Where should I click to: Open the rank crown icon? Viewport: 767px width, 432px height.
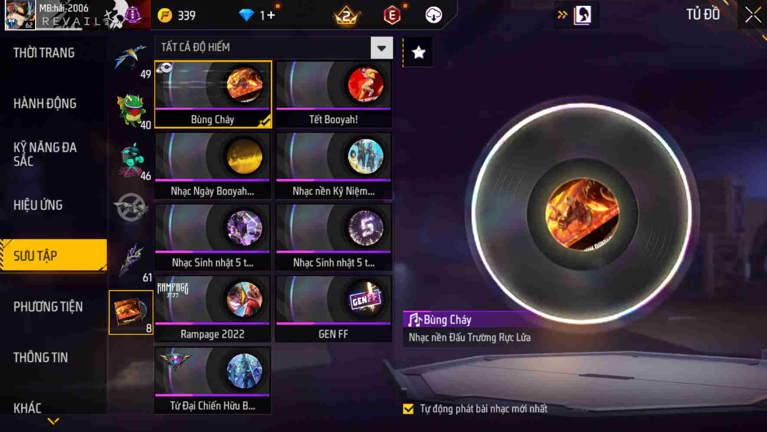pos(346,16)
